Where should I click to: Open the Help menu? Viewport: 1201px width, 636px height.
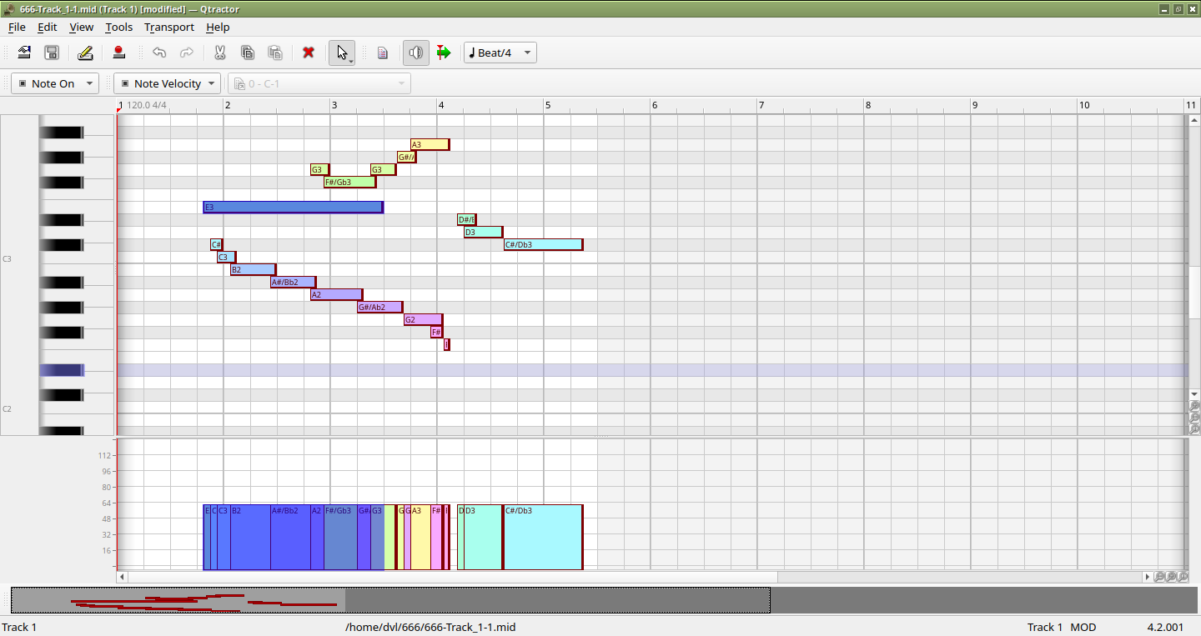(x=218, y=27)
